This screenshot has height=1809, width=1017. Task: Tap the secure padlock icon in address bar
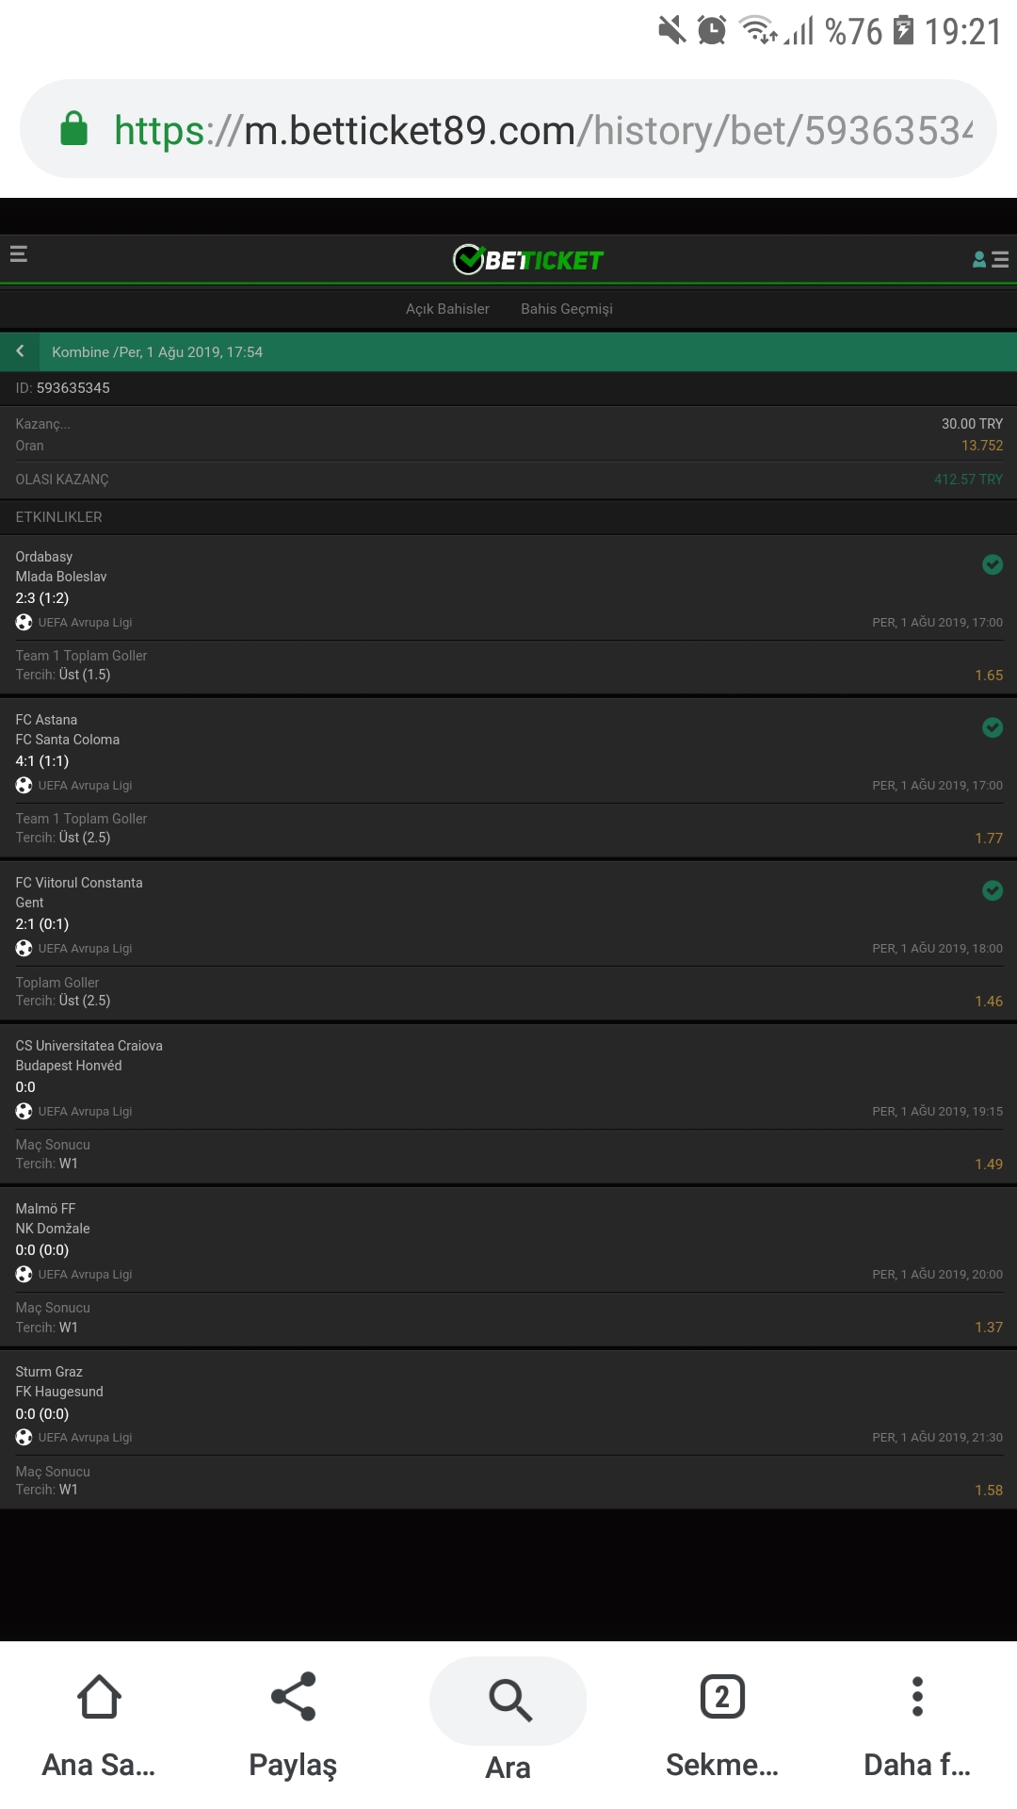pyautogui.click(x=73, y=129)
